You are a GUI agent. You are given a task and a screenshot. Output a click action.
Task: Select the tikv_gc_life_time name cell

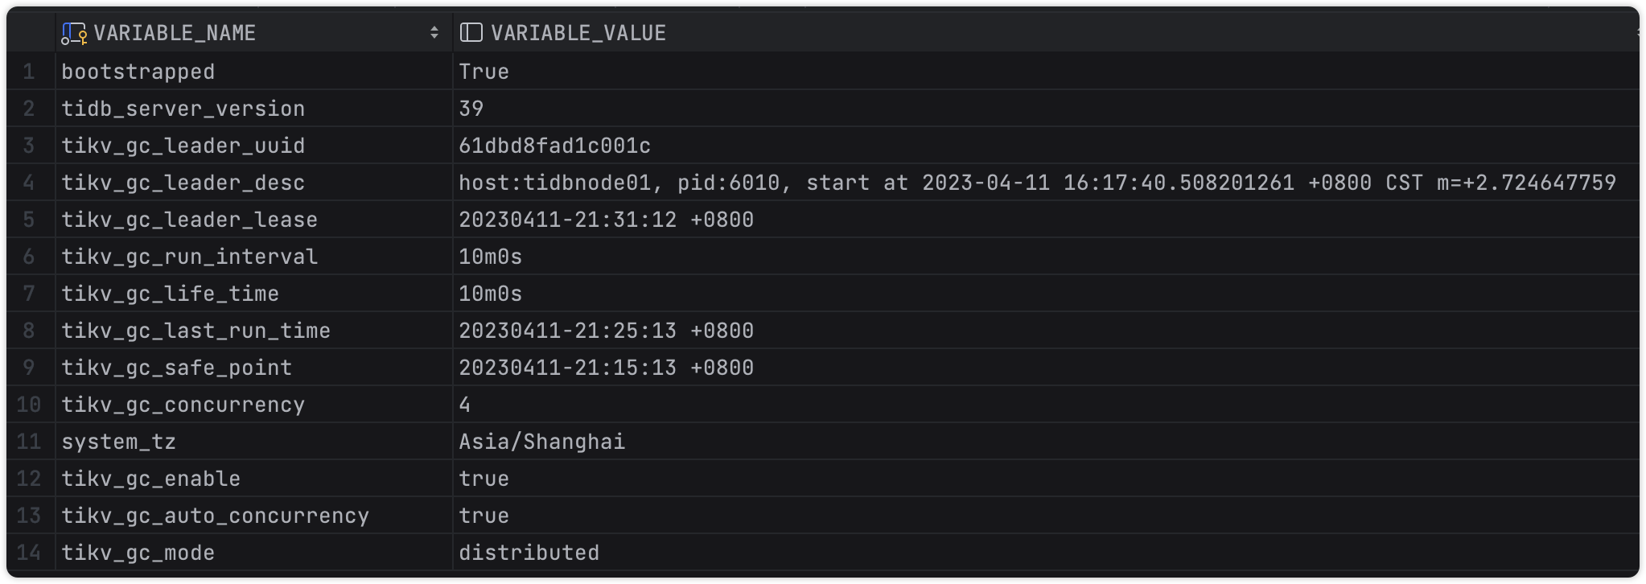tap(171, 294)
